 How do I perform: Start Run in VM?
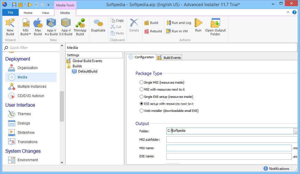click(177, 31)
